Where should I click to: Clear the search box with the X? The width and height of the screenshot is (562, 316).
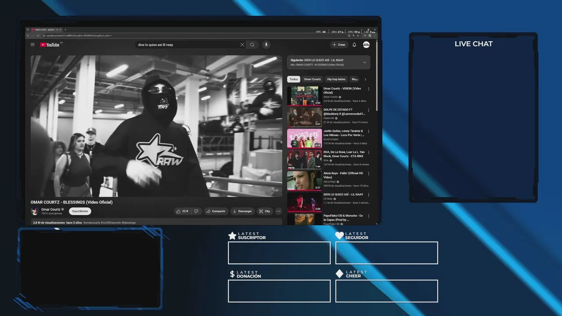coord(242,45)
